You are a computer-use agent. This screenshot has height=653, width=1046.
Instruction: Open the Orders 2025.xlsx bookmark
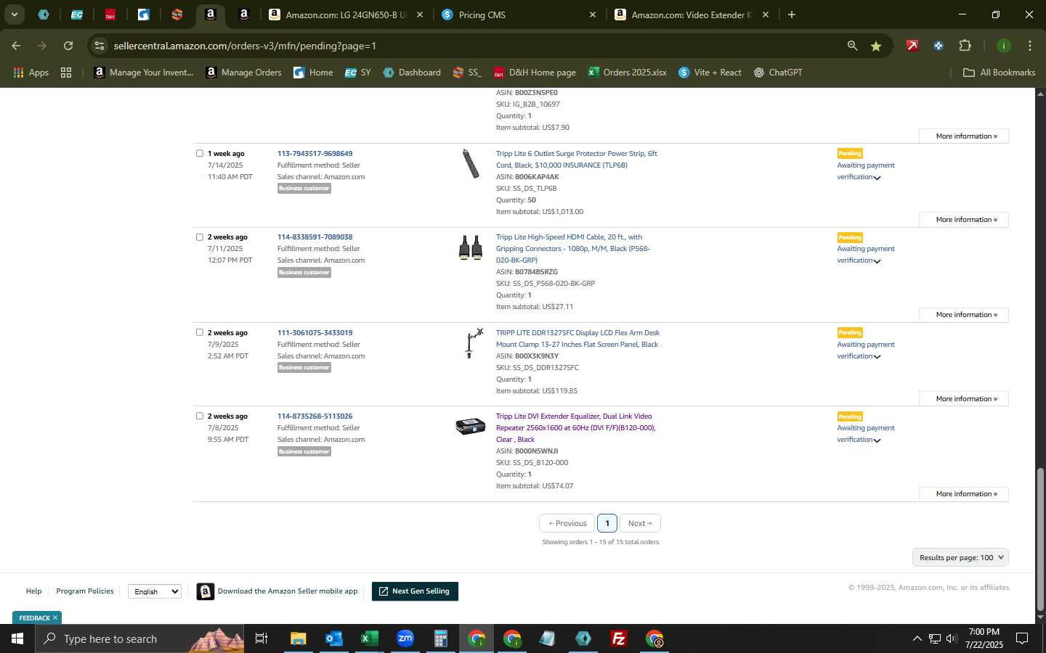point(628,73)
